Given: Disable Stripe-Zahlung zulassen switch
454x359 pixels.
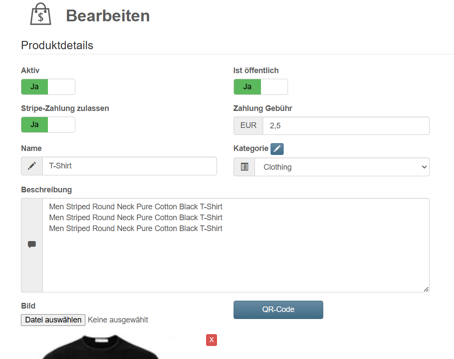Looking at the screenshot, I should point(48,124).
